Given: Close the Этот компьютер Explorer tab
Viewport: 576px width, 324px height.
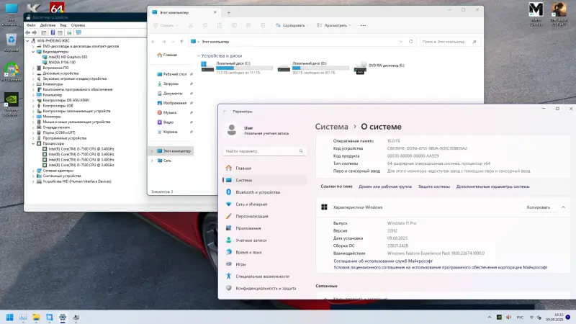Looking at the screenshot, I should [215, 12].
